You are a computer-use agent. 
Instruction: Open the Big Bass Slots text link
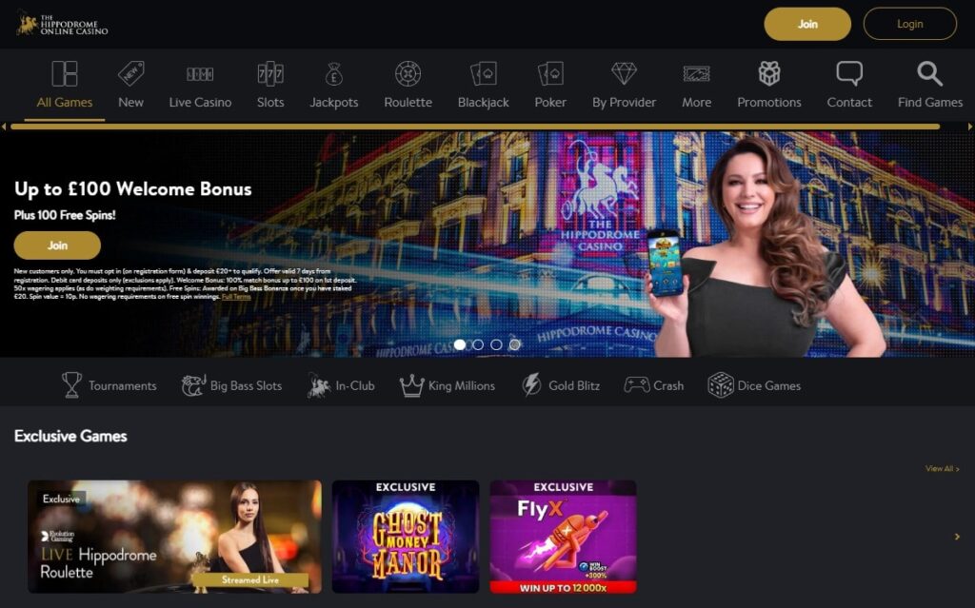(x=246, y=386)
